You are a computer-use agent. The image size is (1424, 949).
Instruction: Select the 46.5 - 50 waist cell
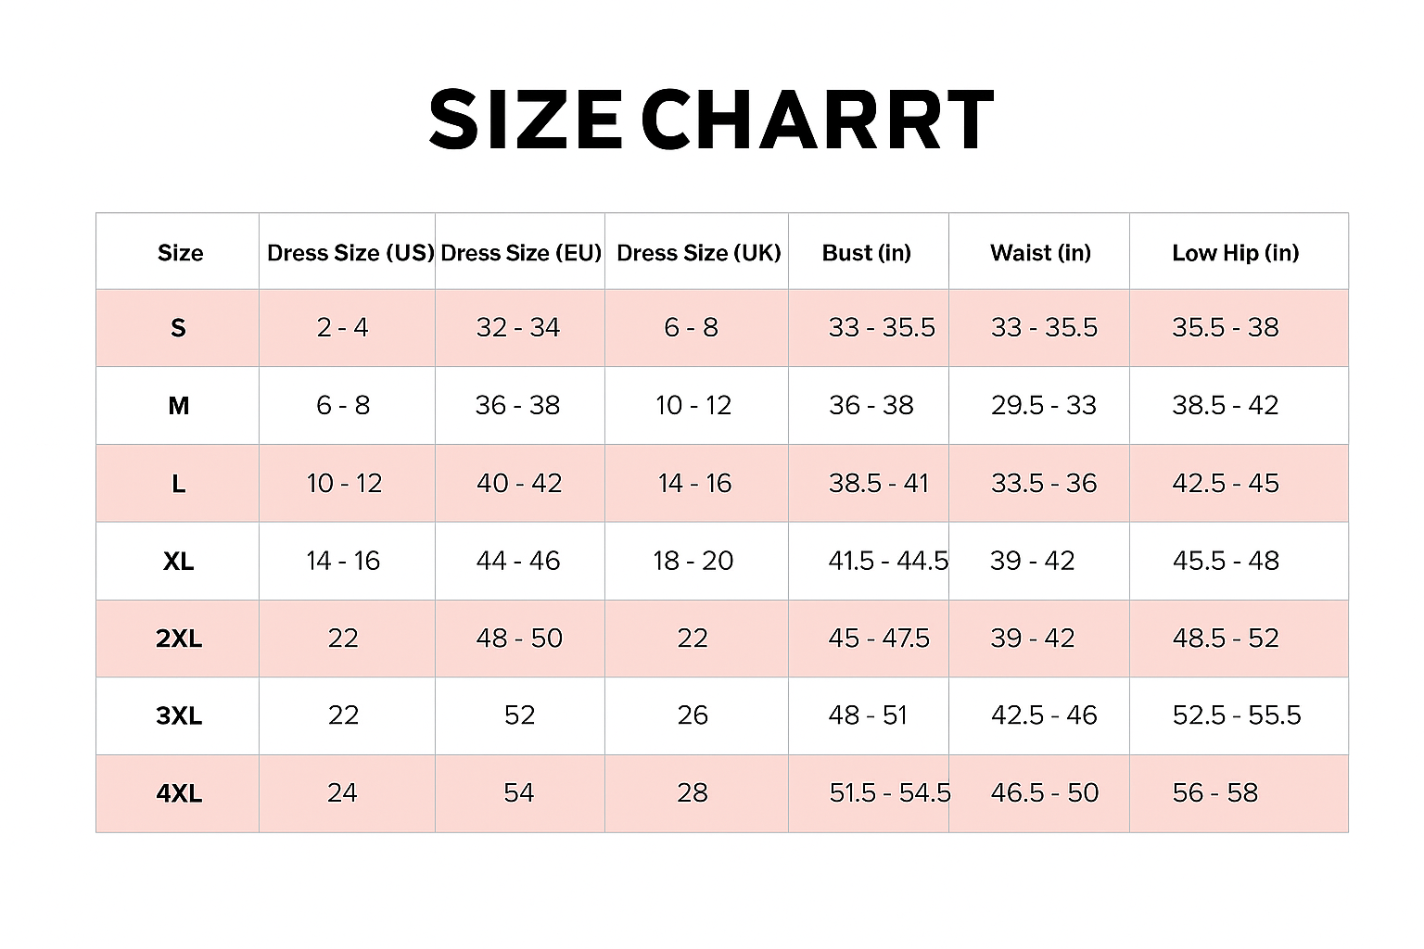[x=1044, y=792]
